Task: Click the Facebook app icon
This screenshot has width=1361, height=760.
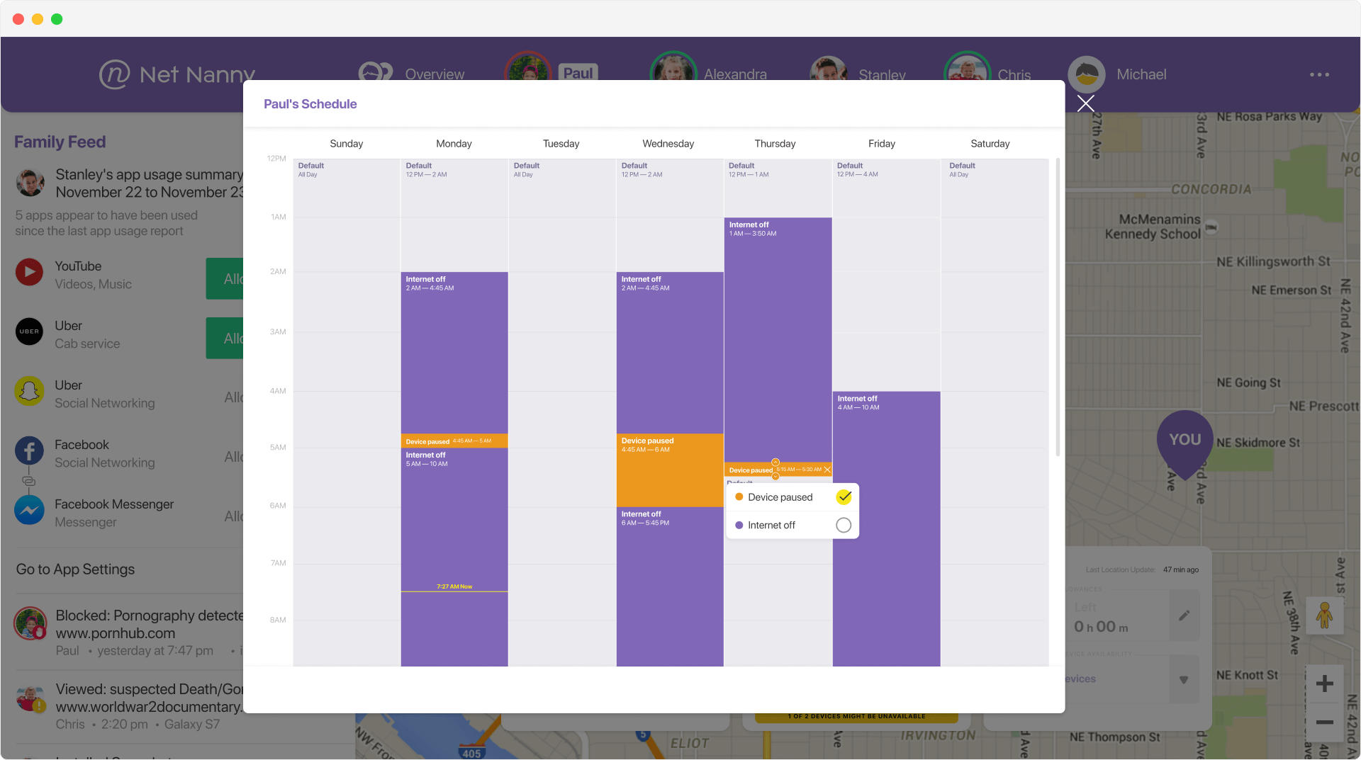Action: coord(29,450)
